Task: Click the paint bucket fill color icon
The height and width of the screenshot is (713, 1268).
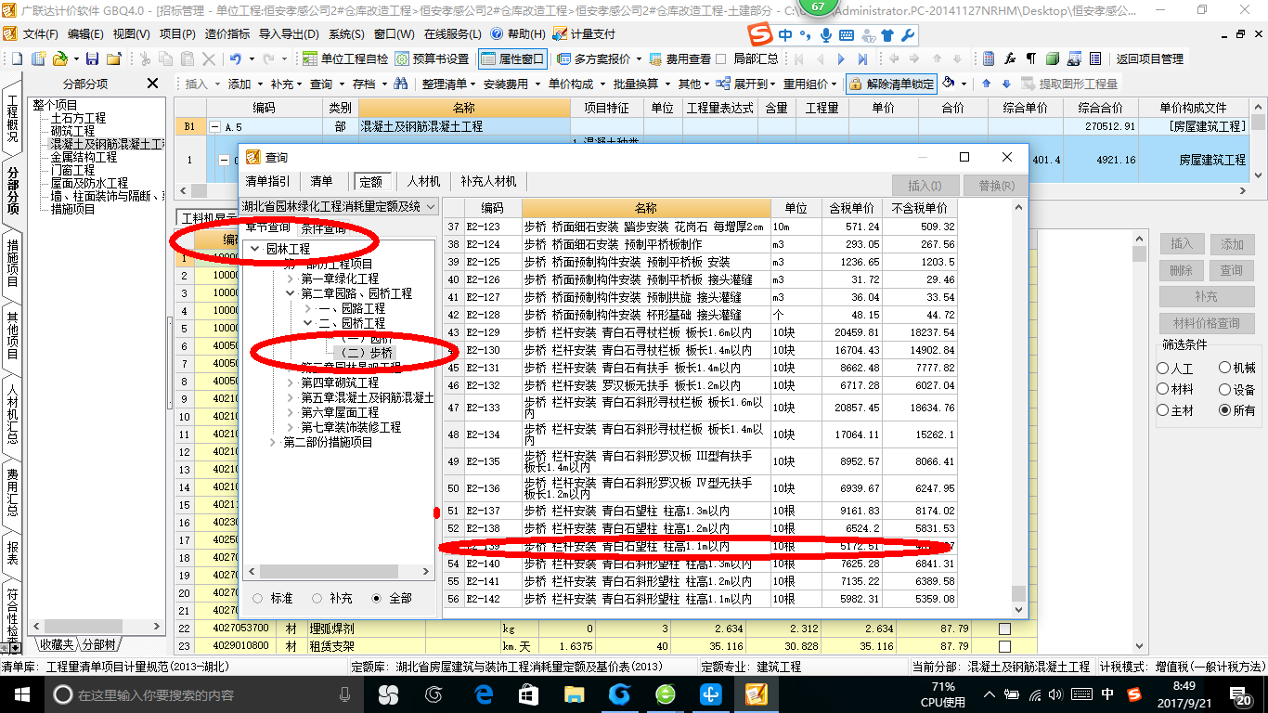Action: coord(949,84)
